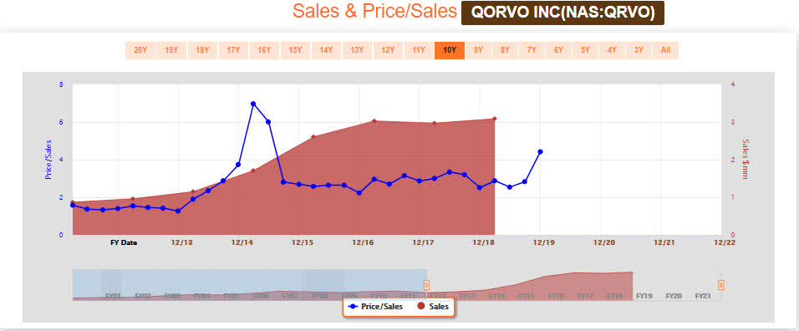This screenshot has width=799, height=331.
Task: Click the red Sales legend circle icon
Action: tap(421, 307)
